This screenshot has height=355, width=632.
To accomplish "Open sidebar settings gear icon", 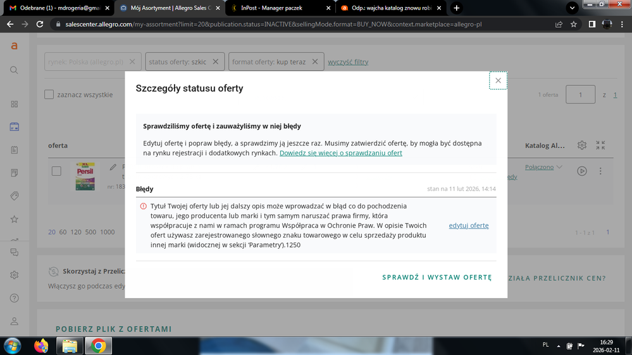I will click(14, 275).
